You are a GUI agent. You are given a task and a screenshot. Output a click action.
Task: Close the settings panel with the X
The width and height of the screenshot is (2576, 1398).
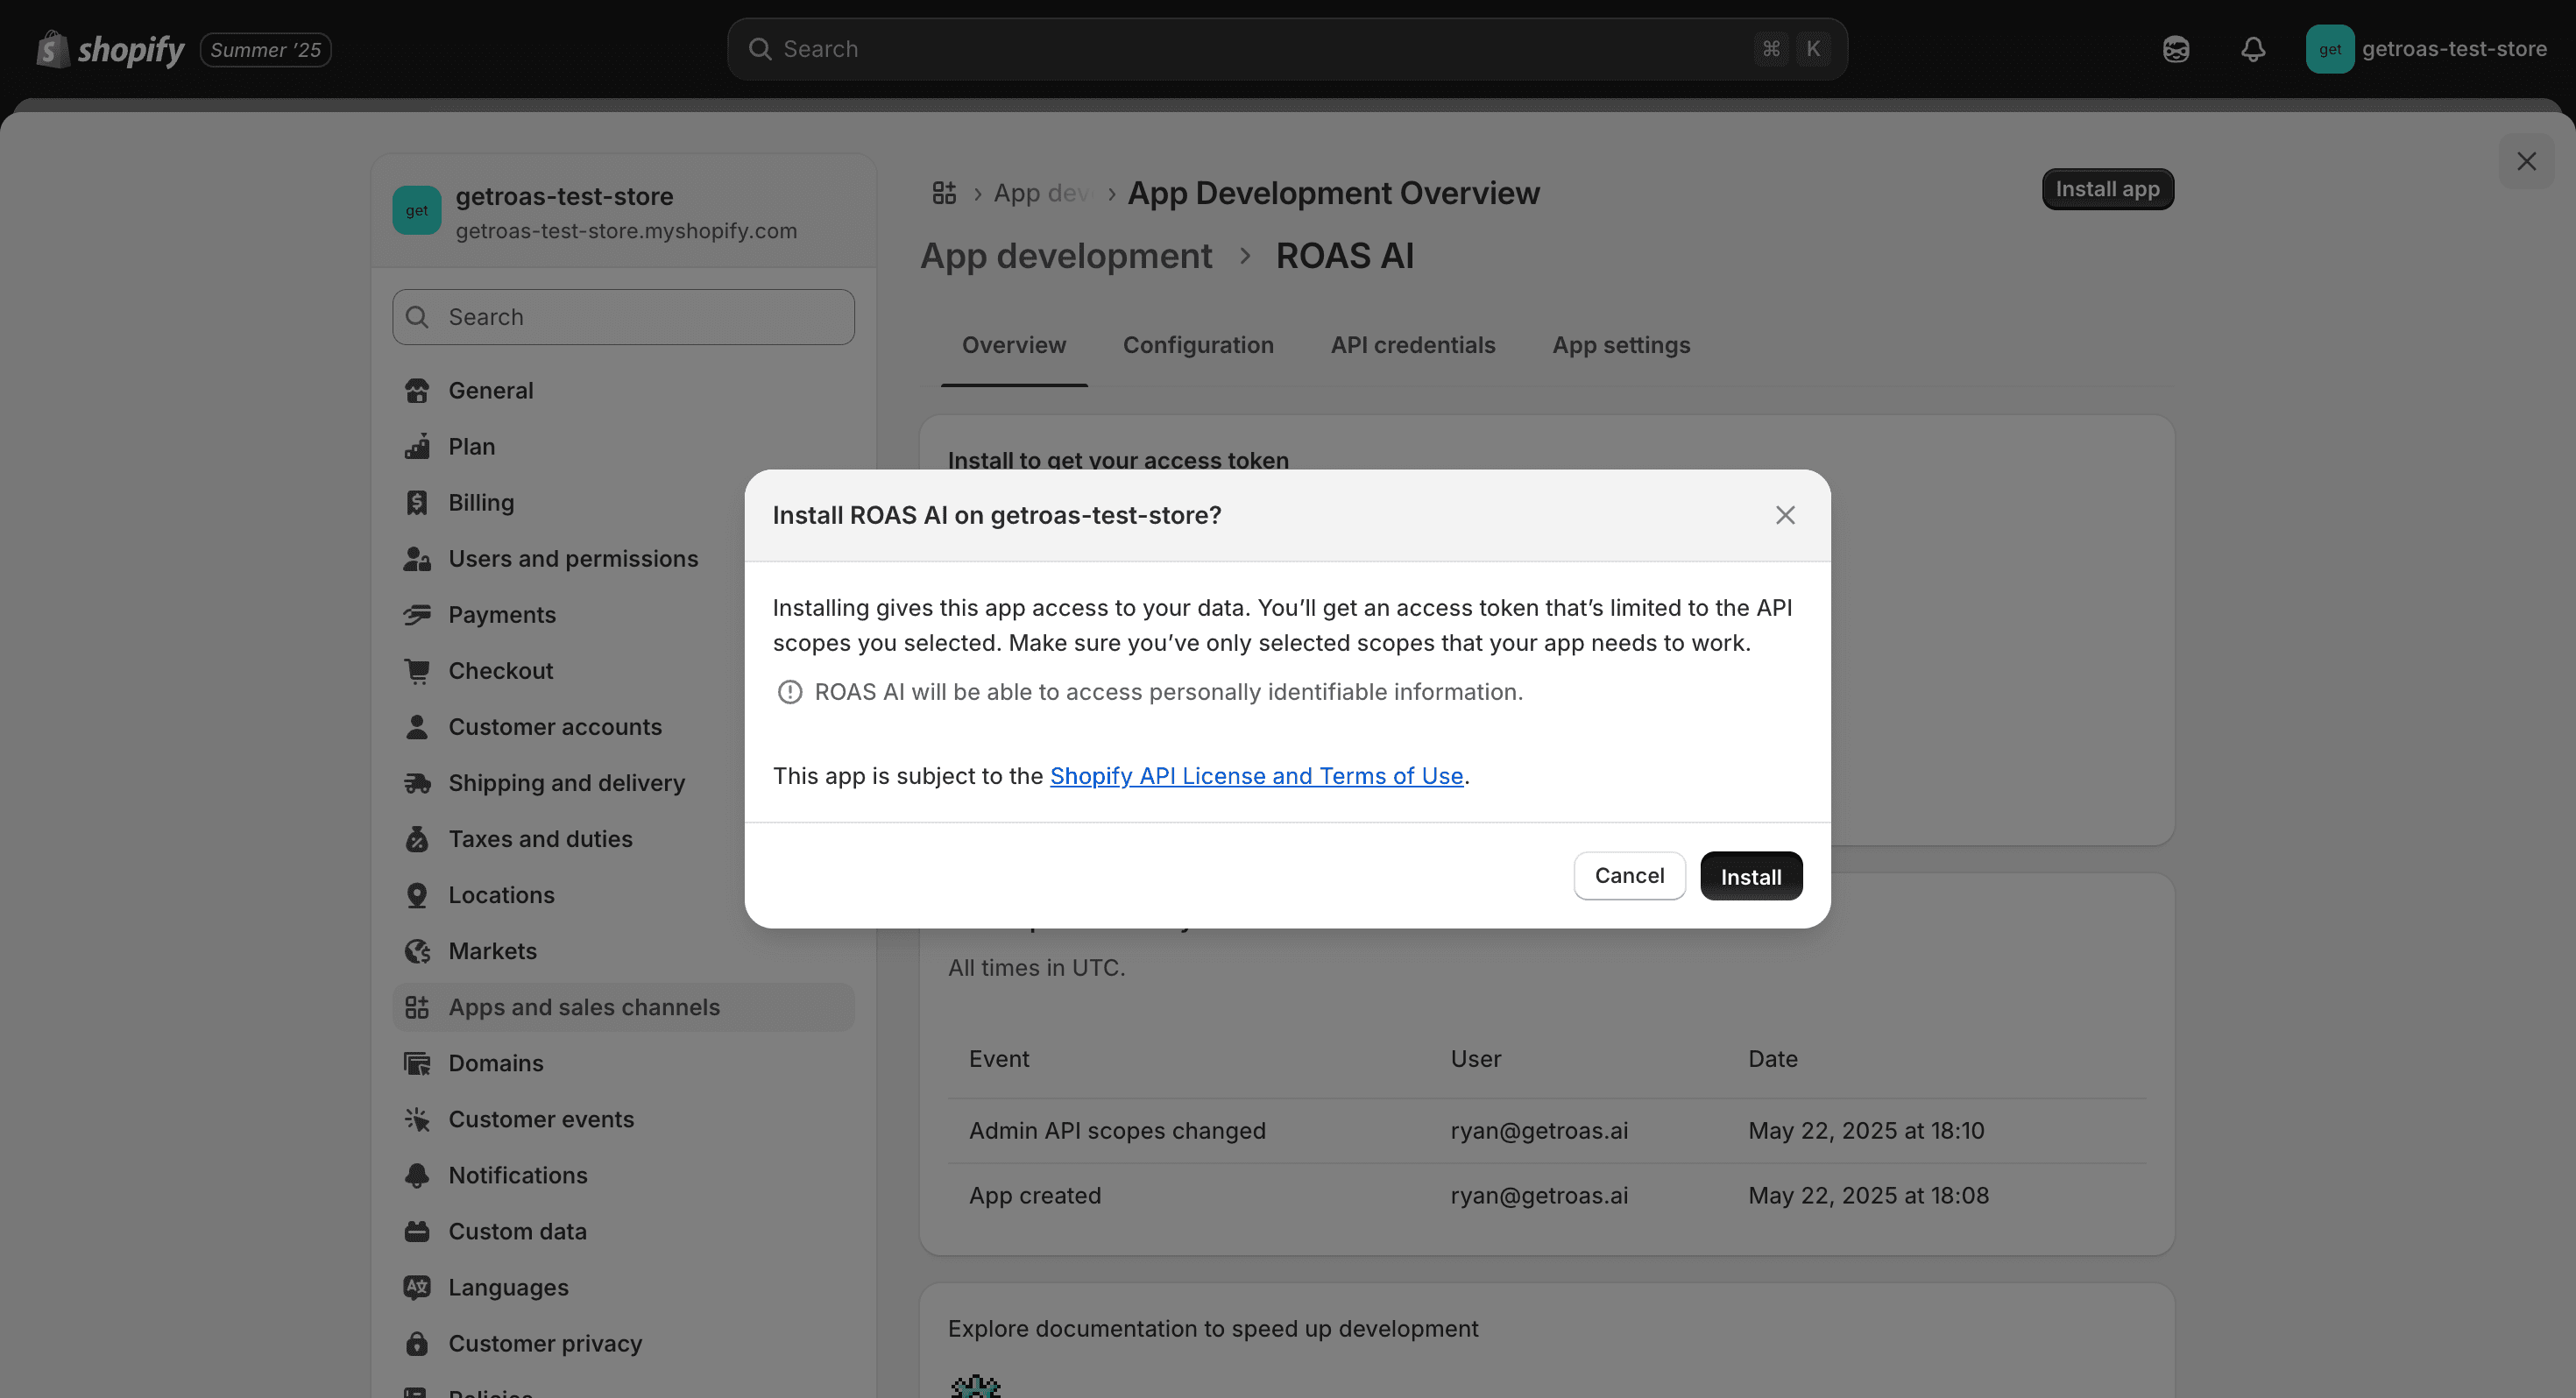[x=2526, y=161]
